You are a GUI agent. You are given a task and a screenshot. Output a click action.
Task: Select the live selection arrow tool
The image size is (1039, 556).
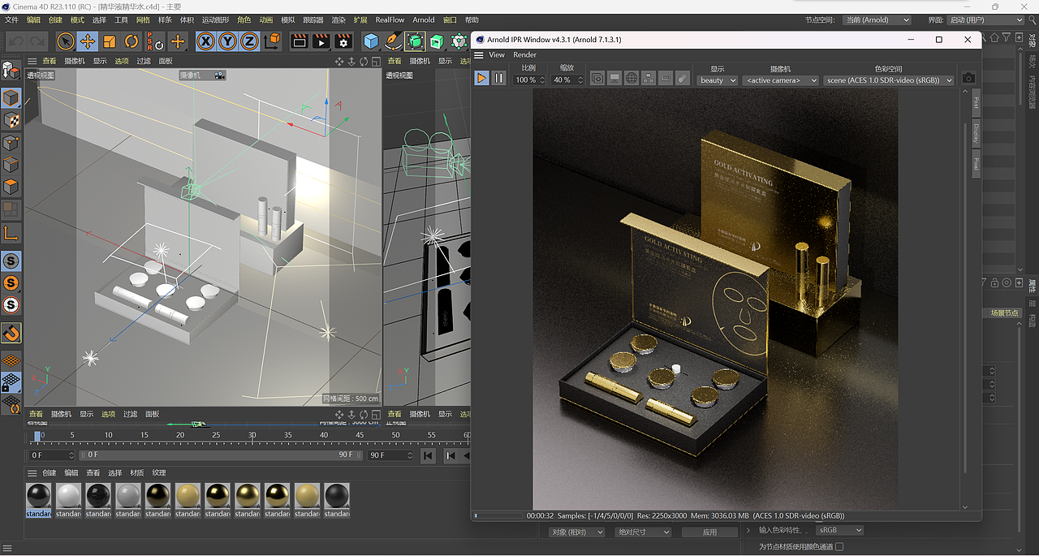tap(65, 41)
